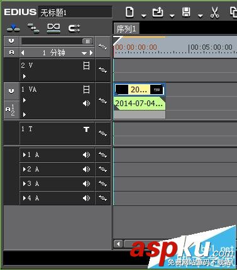
Task: Toggle sync lock on 1 T track
Action: 102,133
